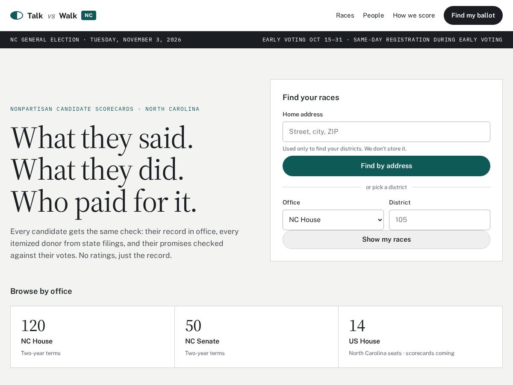Focus the Home address input field

(x=386, y=132)
